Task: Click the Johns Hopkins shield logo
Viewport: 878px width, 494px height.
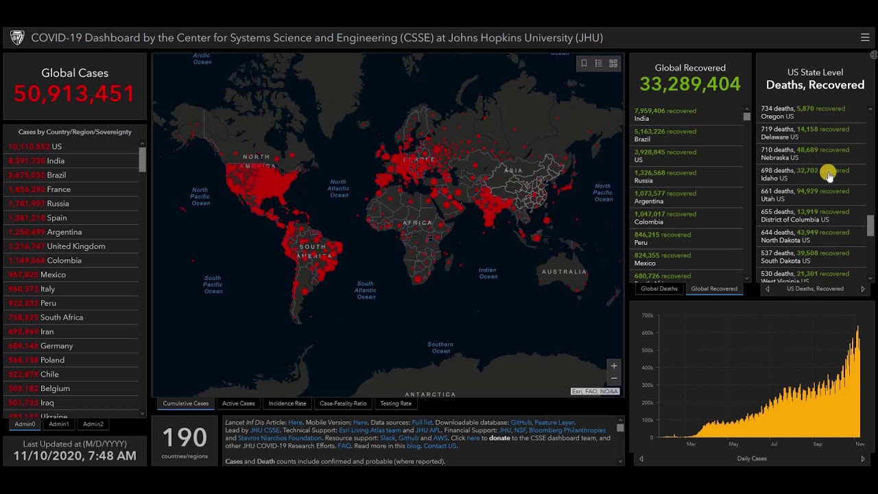Action: [17, 38]
